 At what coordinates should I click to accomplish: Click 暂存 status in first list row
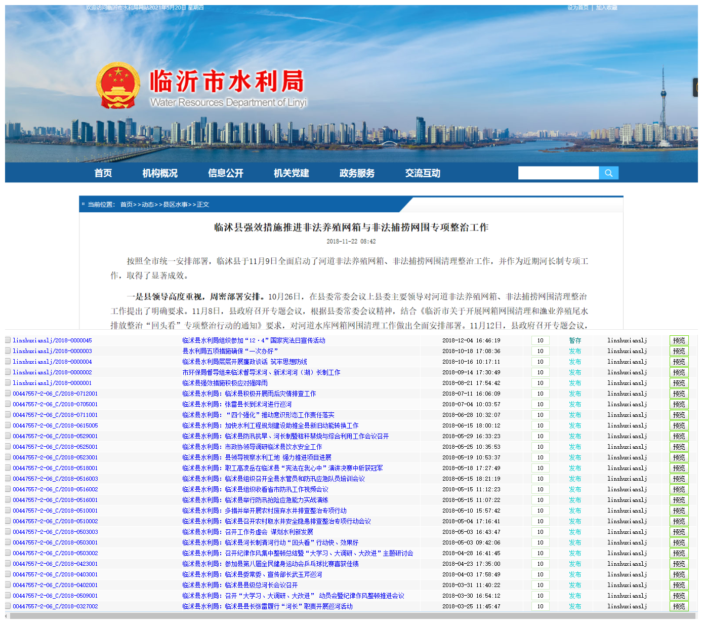pos(575,341)
